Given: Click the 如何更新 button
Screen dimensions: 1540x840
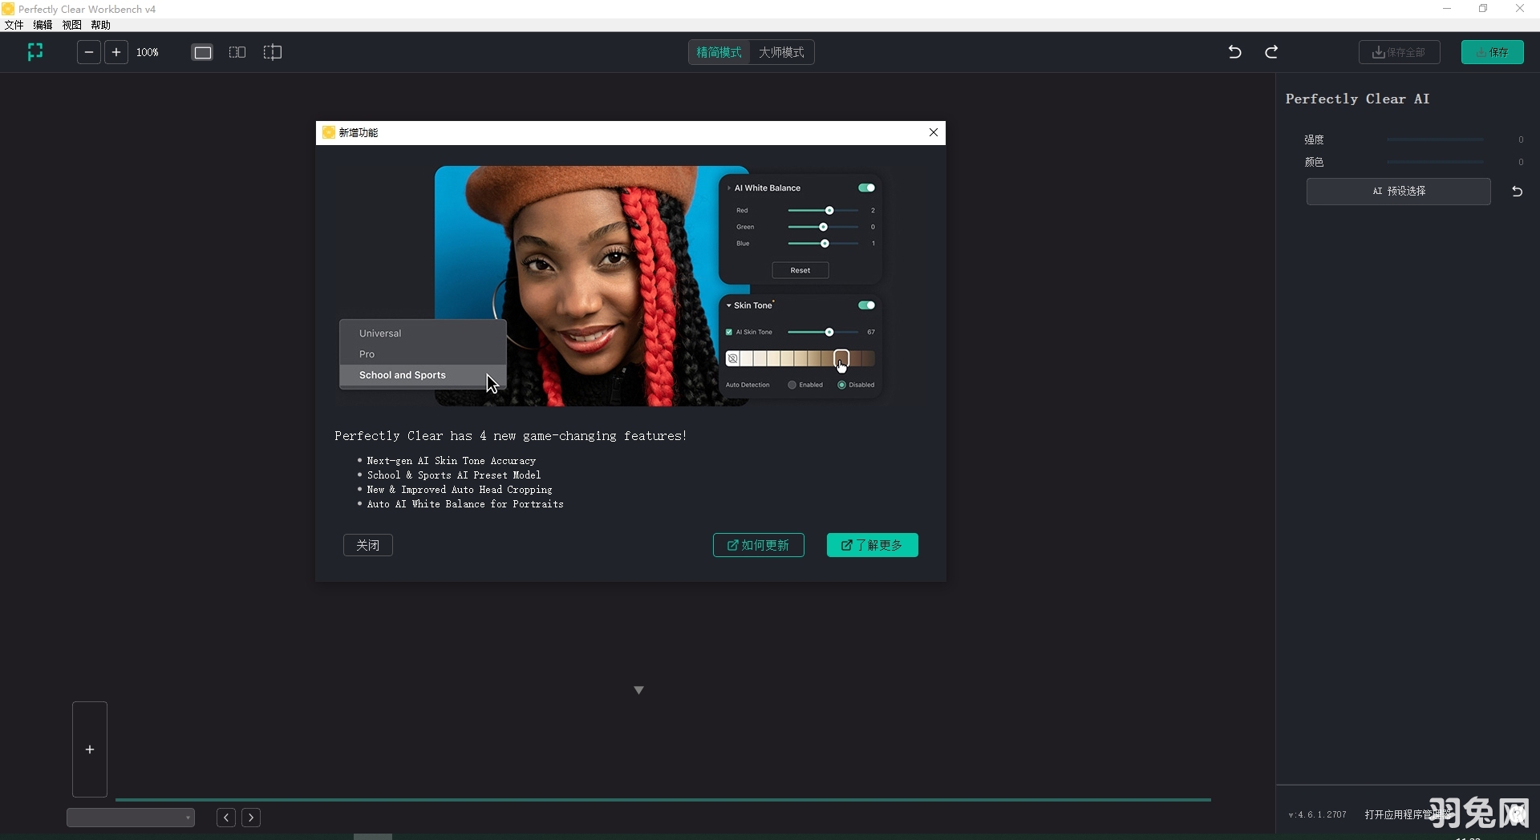Looking at the screenshot, I should pyautogui.click(x=758, y=545).
